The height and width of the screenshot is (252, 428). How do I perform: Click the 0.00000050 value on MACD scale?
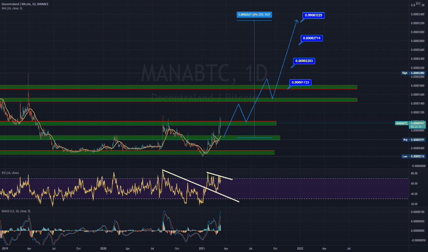(x=417, y=221)
